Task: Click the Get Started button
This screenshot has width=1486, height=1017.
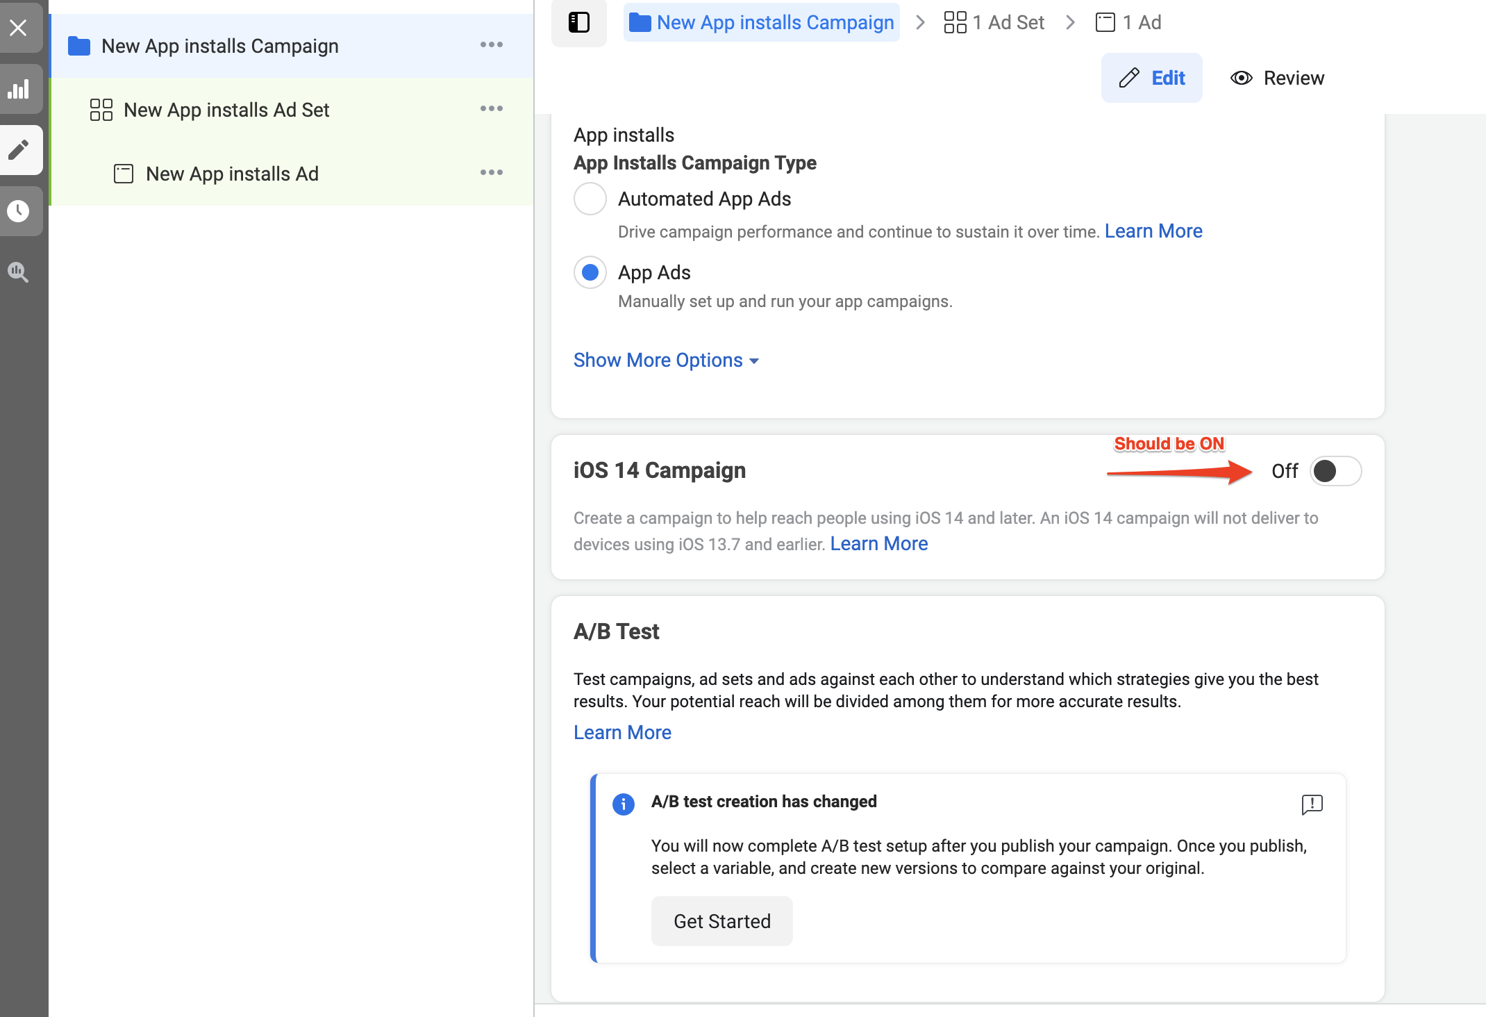Action: click(x=721, y=921)
